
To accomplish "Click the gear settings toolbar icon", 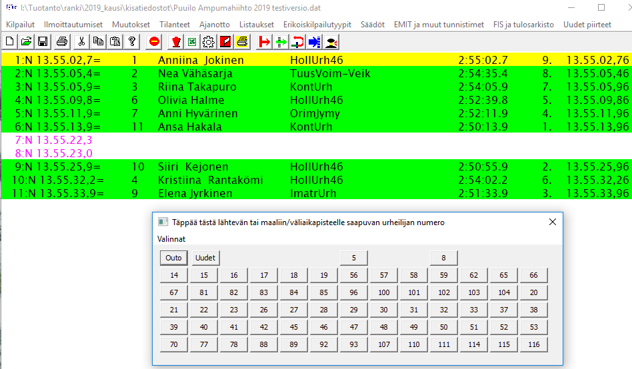I will [x=208, y=41].
